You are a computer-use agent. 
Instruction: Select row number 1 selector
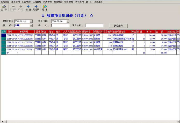click(4, 35)
